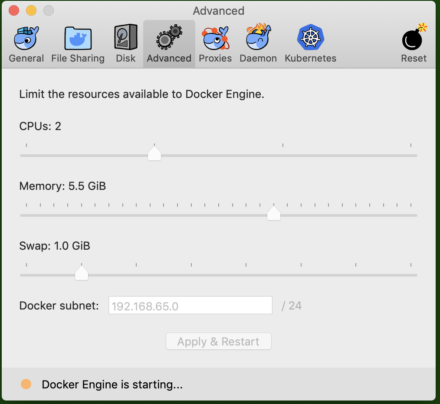Image resolution: width=440 pixels, height=404 pixels.
Task: Click the Memory slider thumb
Action: [274, 213]
